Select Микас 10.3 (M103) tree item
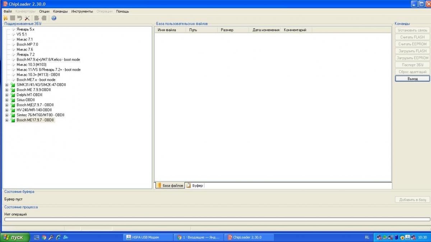This screenshot has width=431, height=242. tap(31, 65)
